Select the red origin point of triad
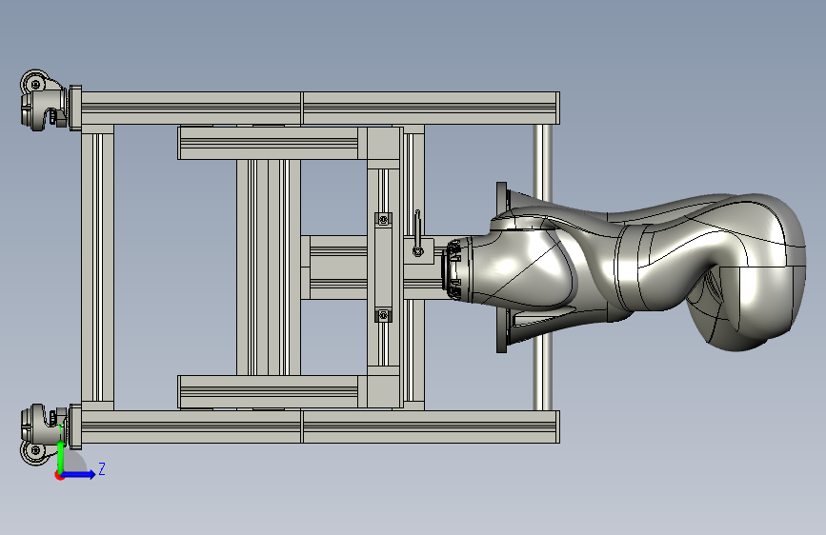Viewport: 826px width, 535px height. [x=59, y=476]
